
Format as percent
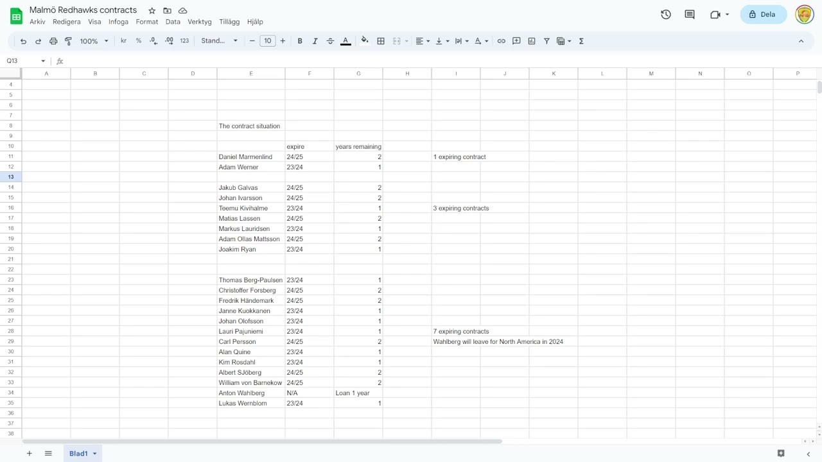[138, 41]
